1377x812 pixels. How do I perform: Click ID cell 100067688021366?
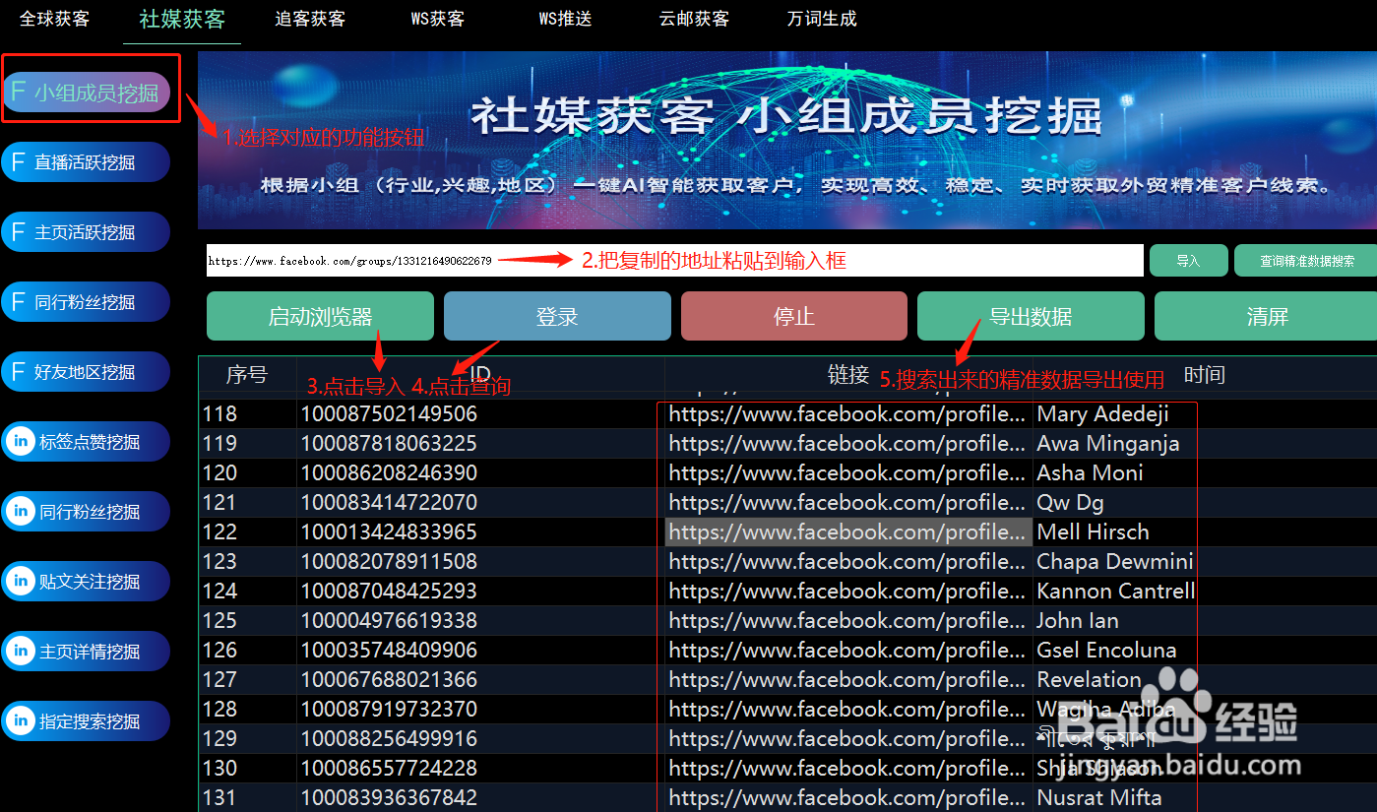[389, 680]
